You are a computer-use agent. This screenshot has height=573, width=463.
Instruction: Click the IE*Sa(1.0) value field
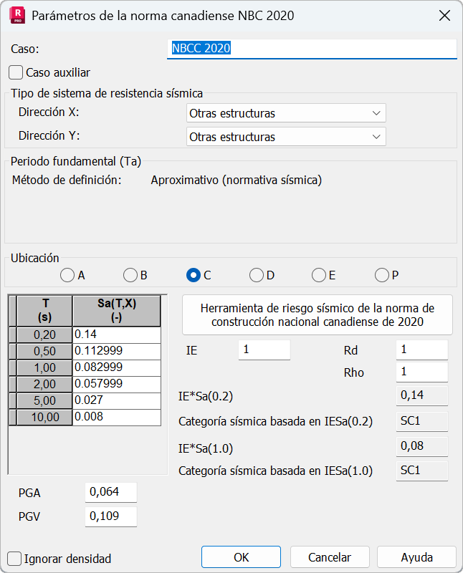pyautogui.click(x=421, y=446)
